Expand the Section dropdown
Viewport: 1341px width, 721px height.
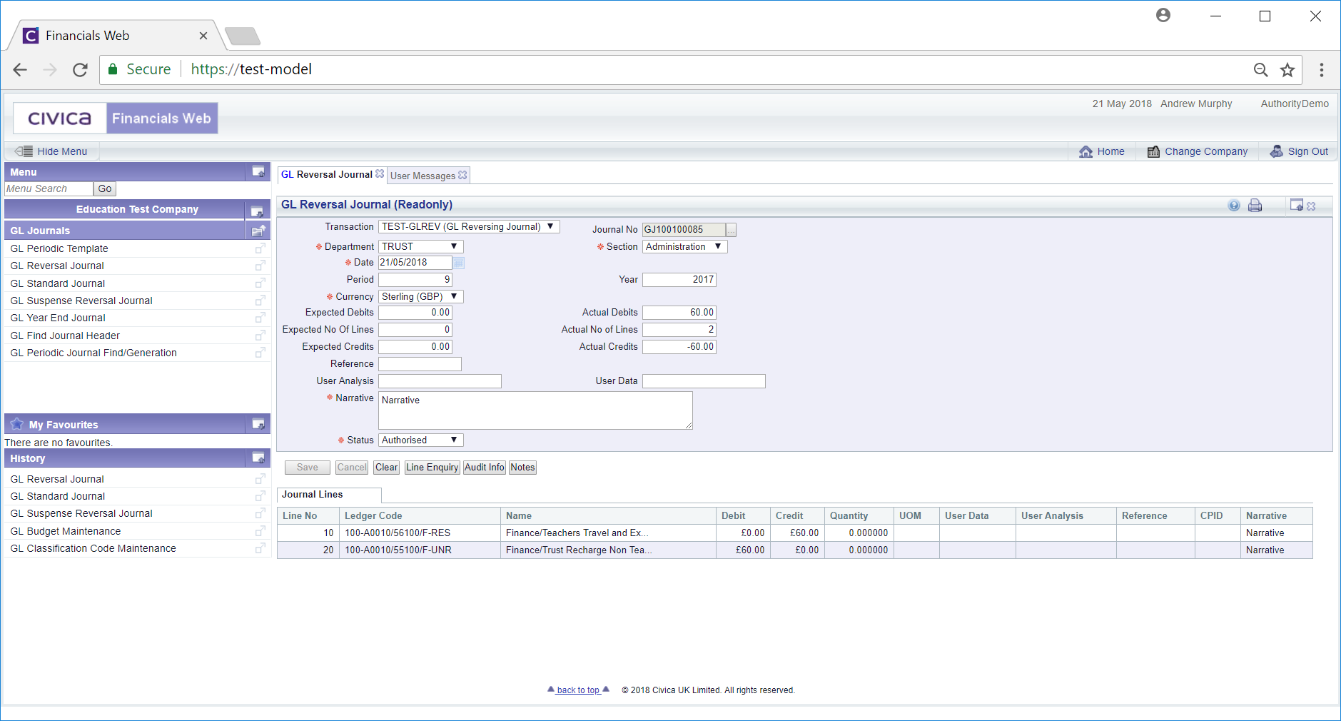click(x=684, y=247)
